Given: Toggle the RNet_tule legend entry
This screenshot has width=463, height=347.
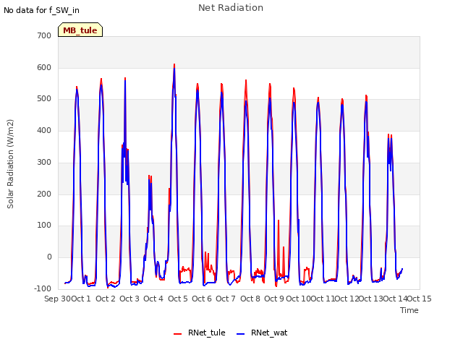Looking at the screenshot, I should tap(200, 333).
